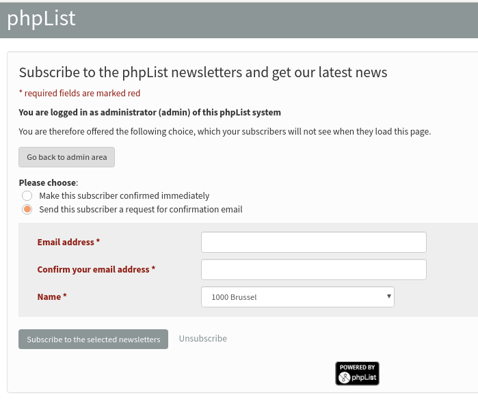
Task: Select Send request for confirmation email option
Action: pyautogui.click(x=27, y=209)
